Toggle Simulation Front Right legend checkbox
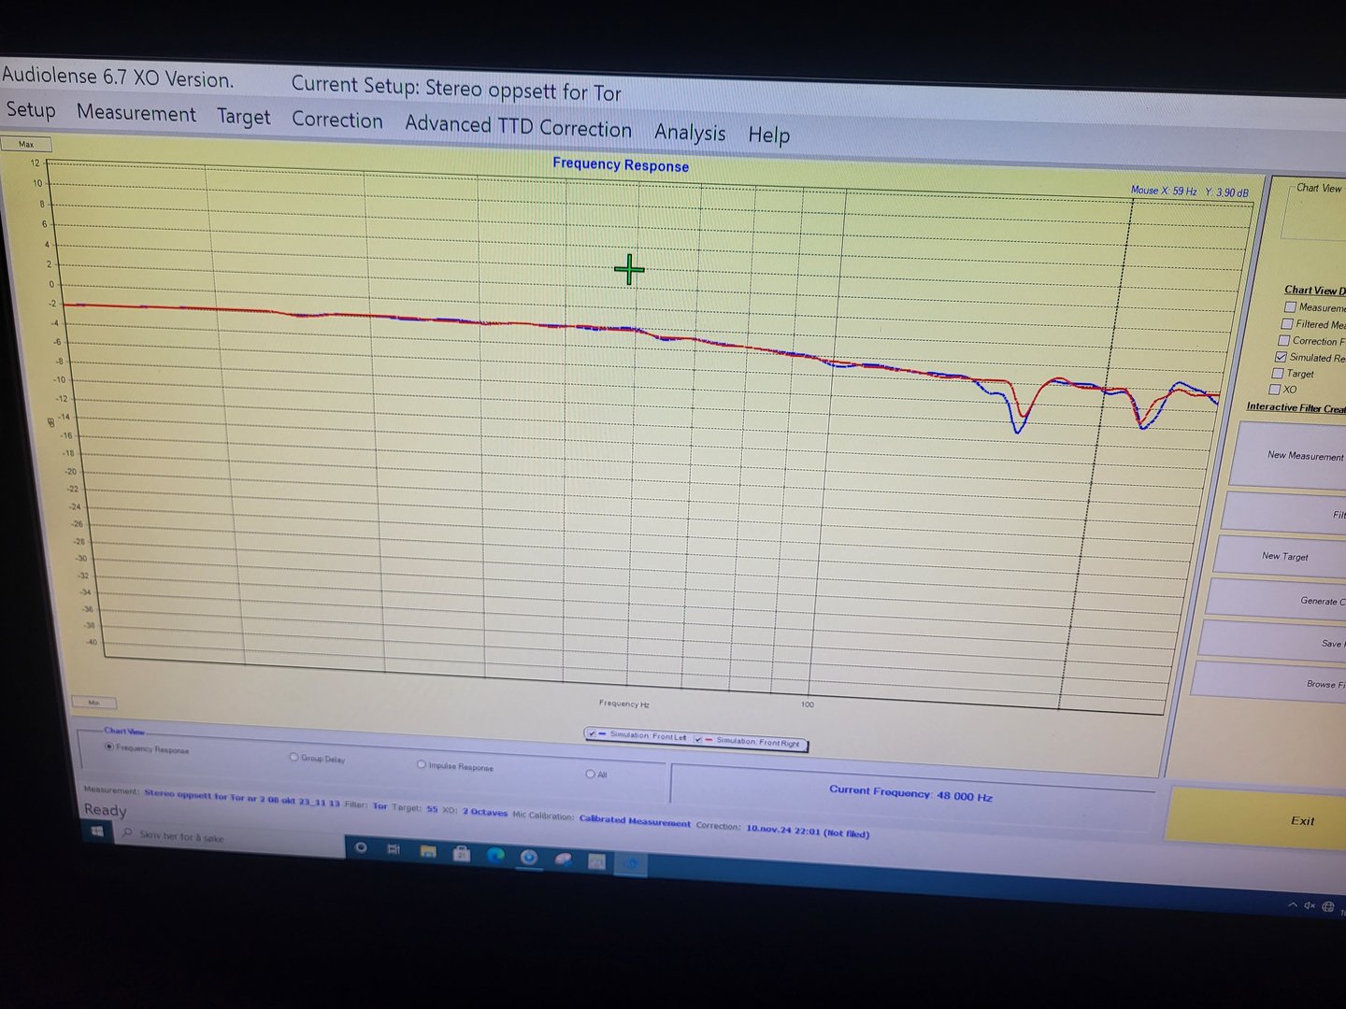The image size is (1346, 1009). [x=698, y=739]
